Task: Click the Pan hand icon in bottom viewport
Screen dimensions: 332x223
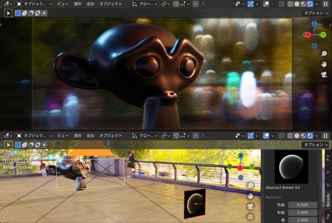Action: [250, 196]
